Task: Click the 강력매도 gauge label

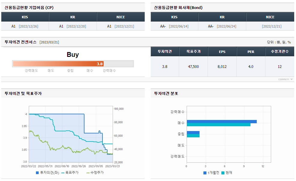Action: (x=31, y=71)
